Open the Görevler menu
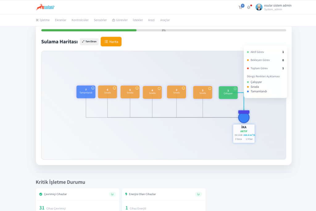 120,20
